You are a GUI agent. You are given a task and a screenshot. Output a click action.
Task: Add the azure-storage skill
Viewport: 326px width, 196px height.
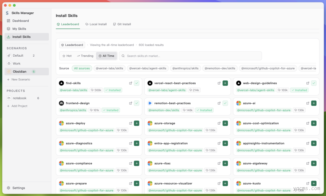[225, 123]
